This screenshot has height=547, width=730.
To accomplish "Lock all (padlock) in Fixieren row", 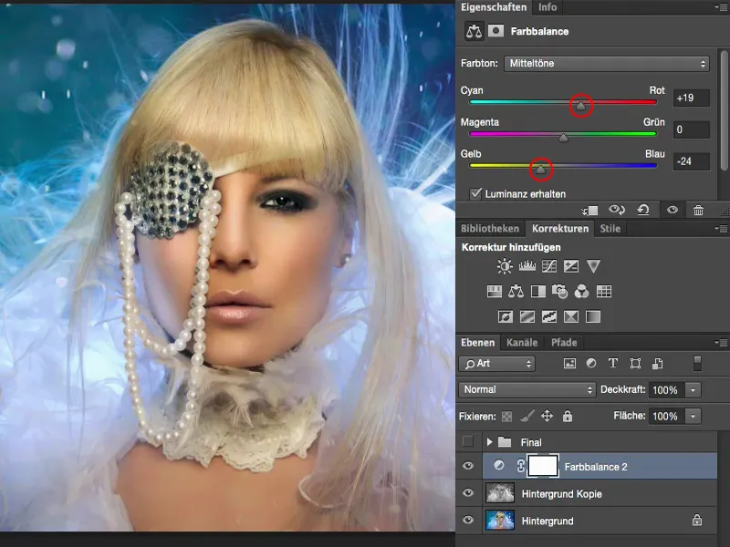I will point(567,416).
